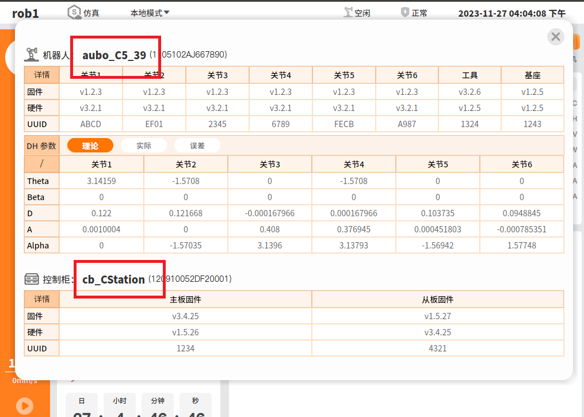The image size is (584, 417).
Task: Click UUID cell 1243
Action: coord(532,124)
